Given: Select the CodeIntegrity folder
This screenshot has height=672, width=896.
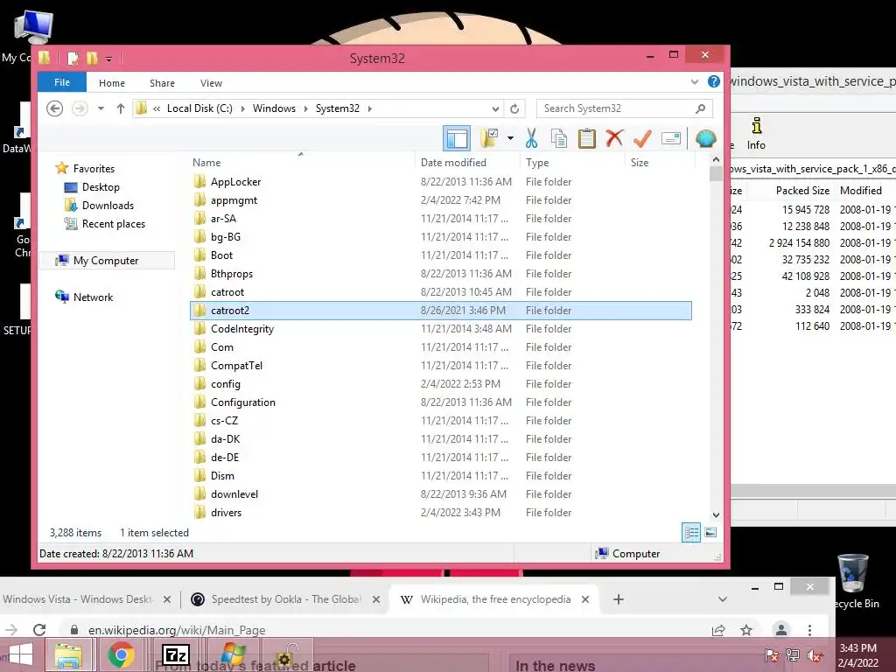Looking at the screenshot, I should click(x=242, y=329).
